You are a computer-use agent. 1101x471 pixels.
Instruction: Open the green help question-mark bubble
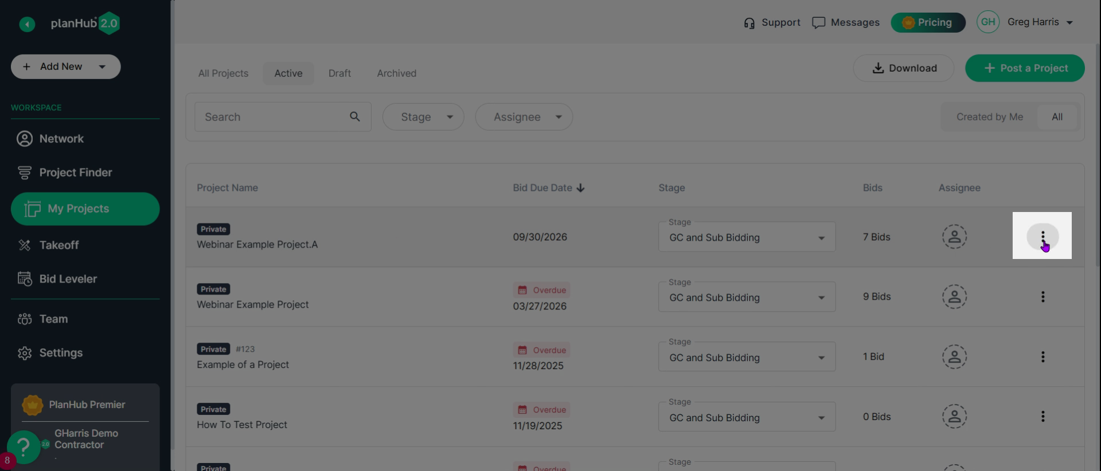24,447
